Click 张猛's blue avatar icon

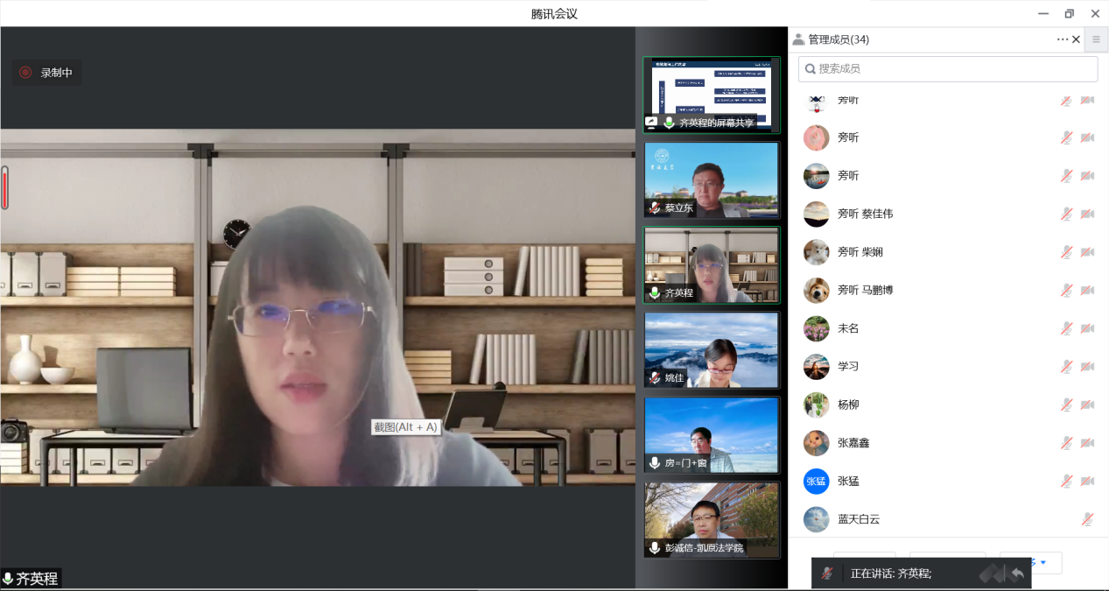(x=816, y=481)
